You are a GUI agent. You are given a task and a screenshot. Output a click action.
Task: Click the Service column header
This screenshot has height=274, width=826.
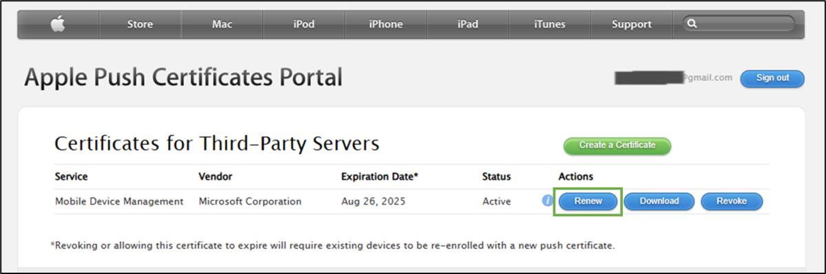pyautogui.click(x=71, y=176)
